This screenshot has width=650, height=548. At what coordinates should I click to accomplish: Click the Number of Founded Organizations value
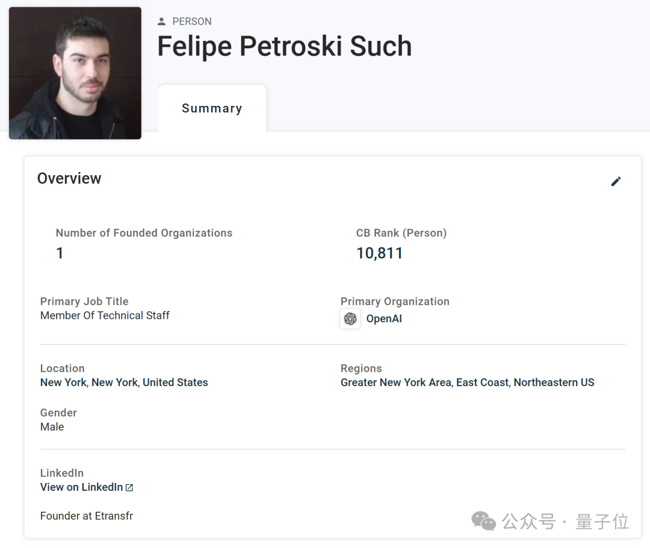[x=60, y=253]
